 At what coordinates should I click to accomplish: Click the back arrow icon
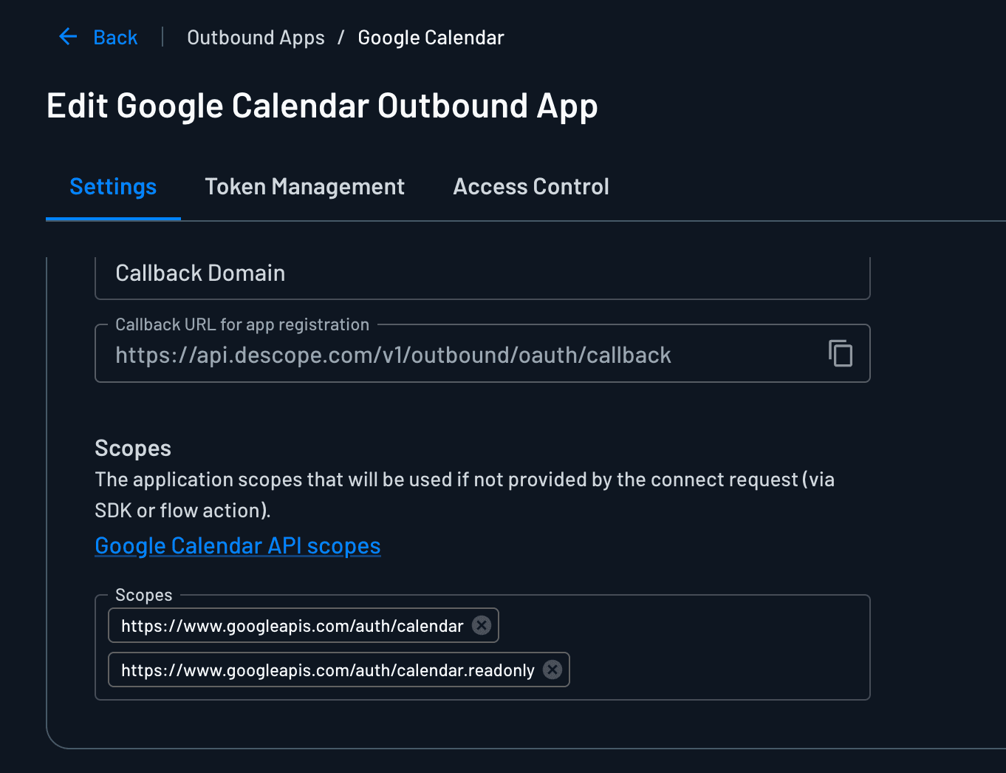point(68,37)
